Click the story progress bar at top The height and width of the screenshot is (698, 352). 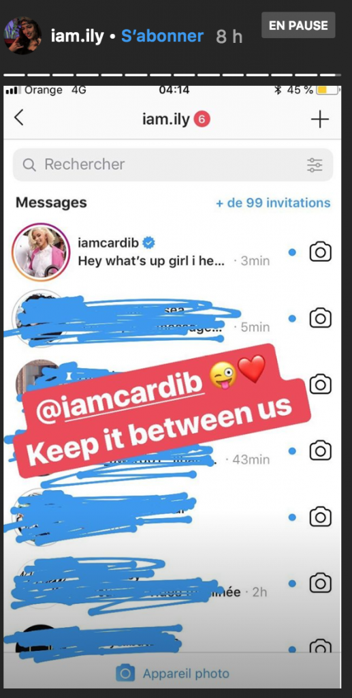tap(173, 75)
